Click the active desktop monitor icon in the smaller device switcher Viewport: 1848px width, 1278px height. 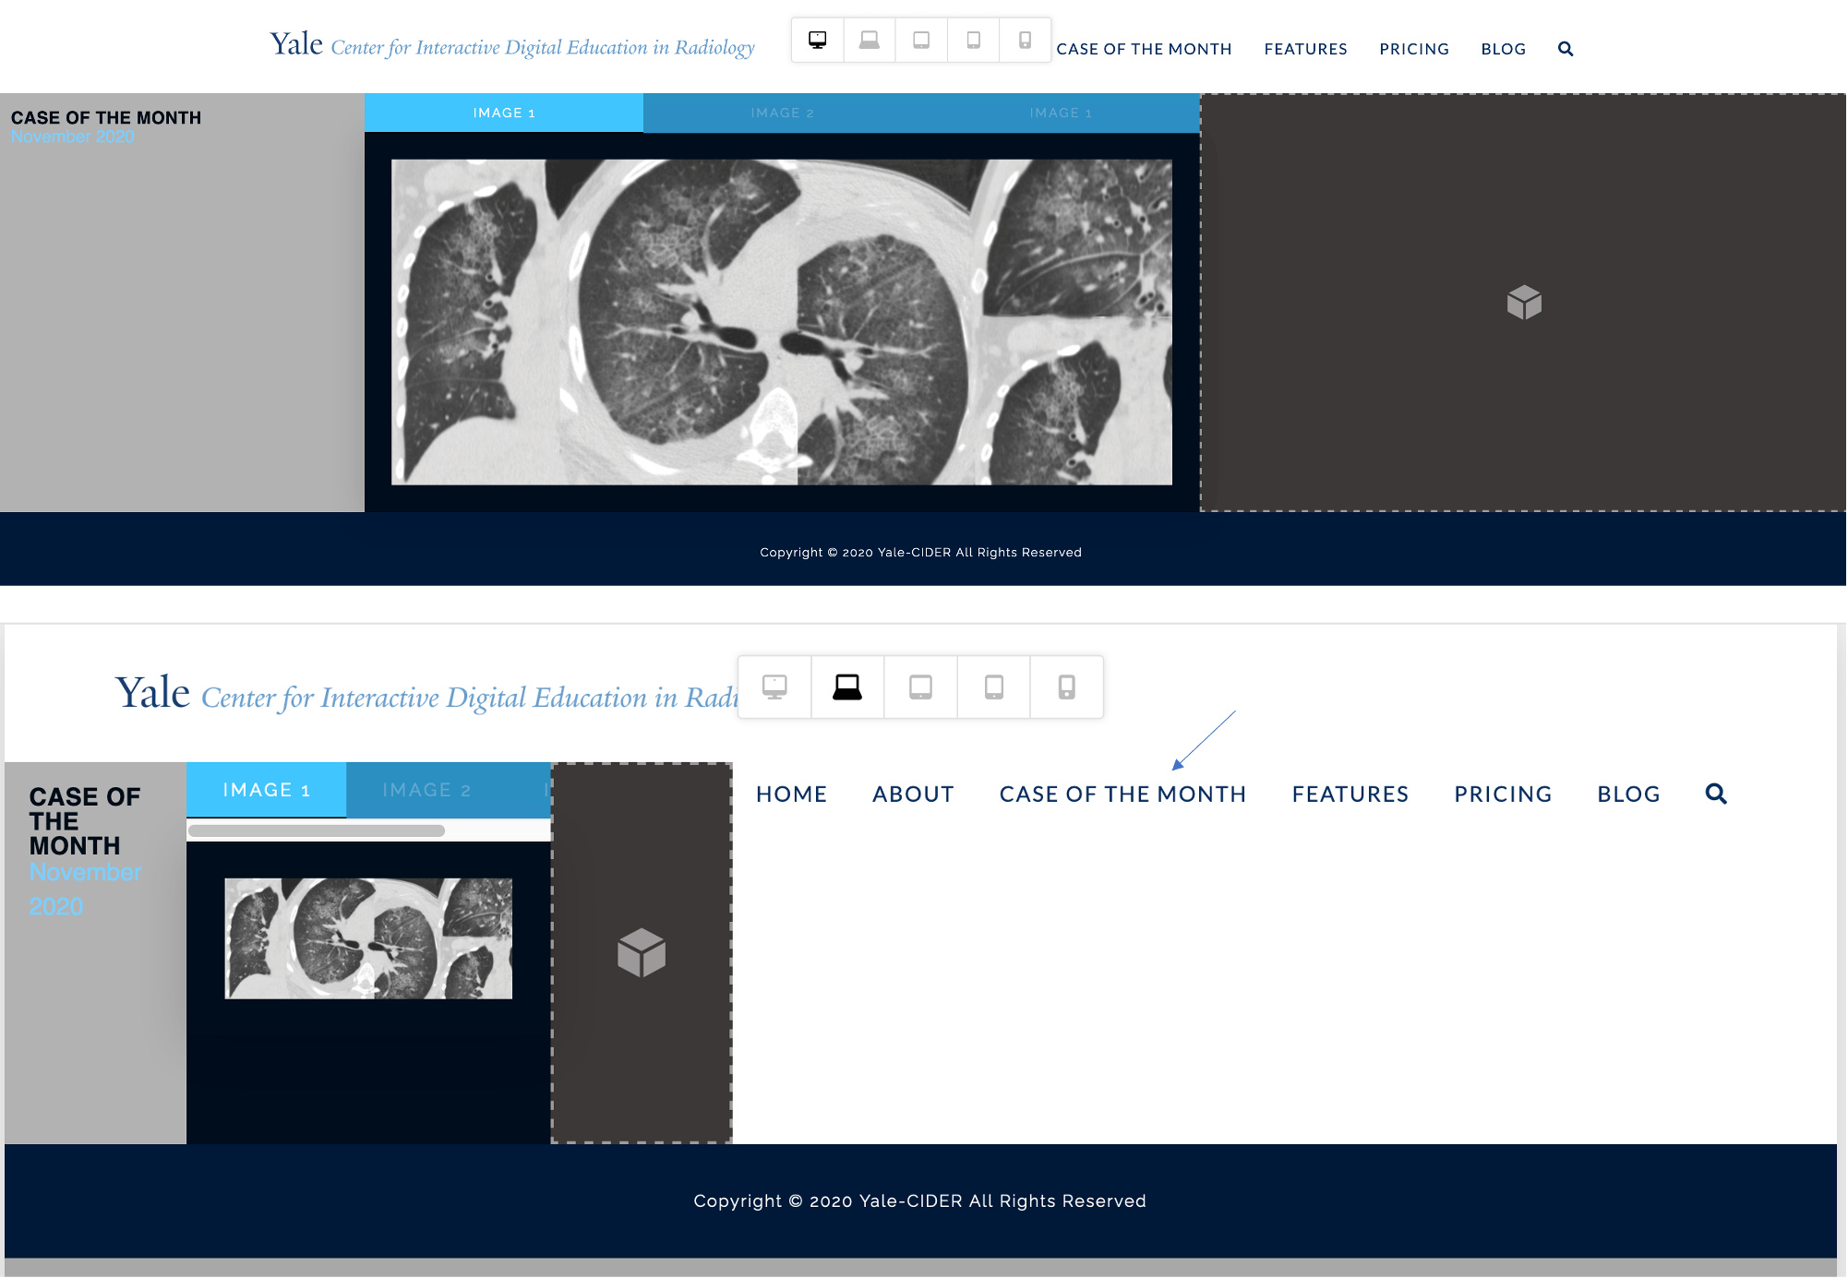coord(817,40)
